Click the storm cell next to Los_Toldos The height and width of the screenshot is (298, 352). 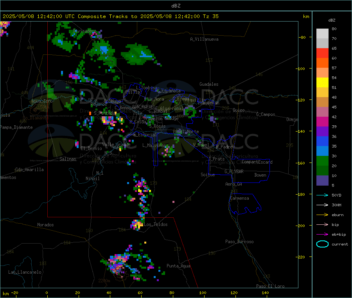point(137,224)
